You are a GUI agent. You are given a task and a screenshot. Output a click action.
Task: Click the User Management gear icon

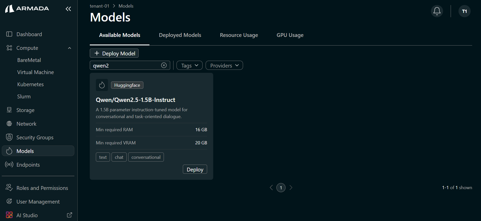[x=9, y=201]
